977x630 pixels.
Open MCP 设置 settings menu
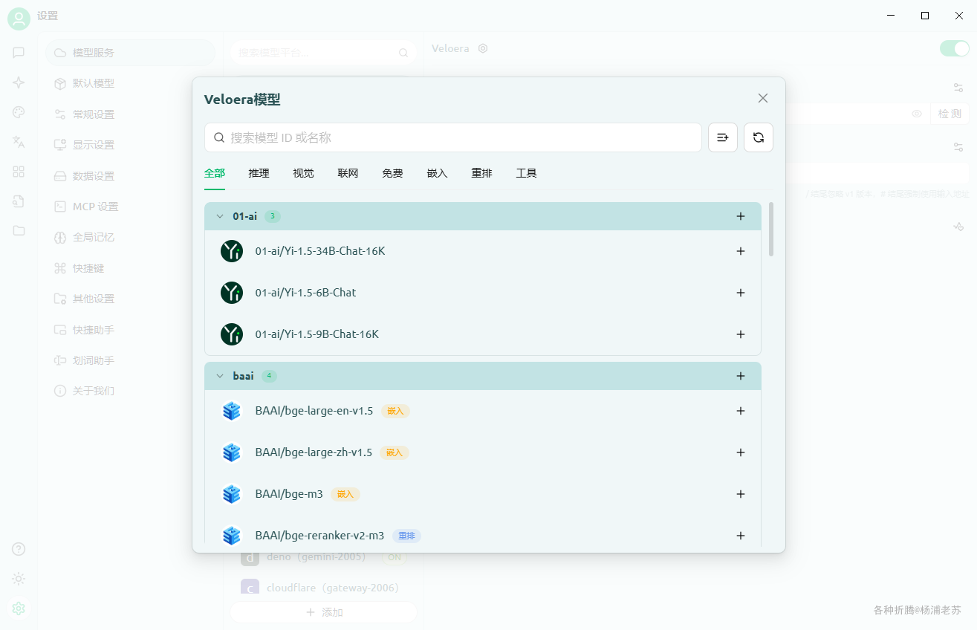131,207
